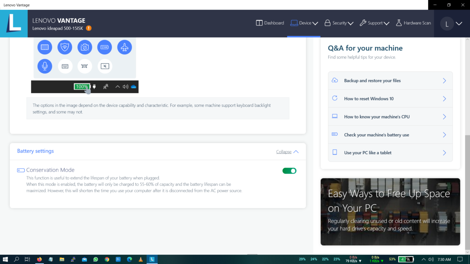Image resolution: width=470 pixels, height=264 pixels.
Task: Go to the Dashboard tab
Action: (x=270, y=23)
